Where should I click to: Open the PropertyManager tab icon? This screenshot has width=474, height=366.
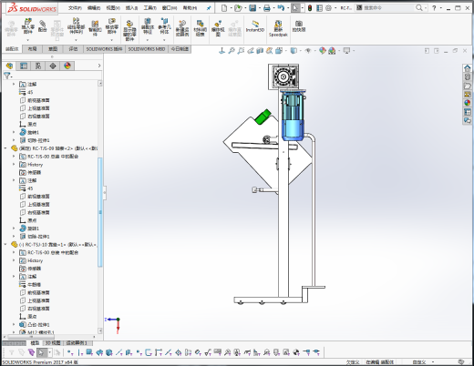point(24,66)
